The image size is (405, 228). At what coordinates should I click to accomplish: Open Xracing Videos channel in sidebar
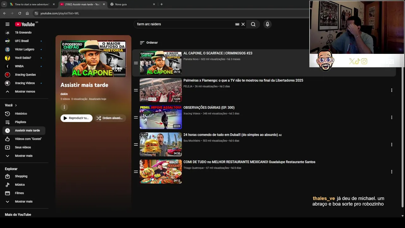25,83
